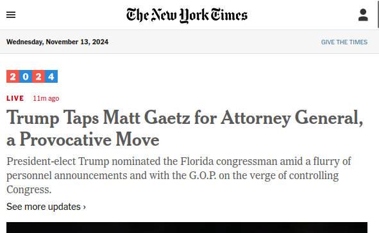Image resolution: width=379 pixels, height=233 pixels.
Task: Go to The New York Times logo homepage
Action: (187, 15)
